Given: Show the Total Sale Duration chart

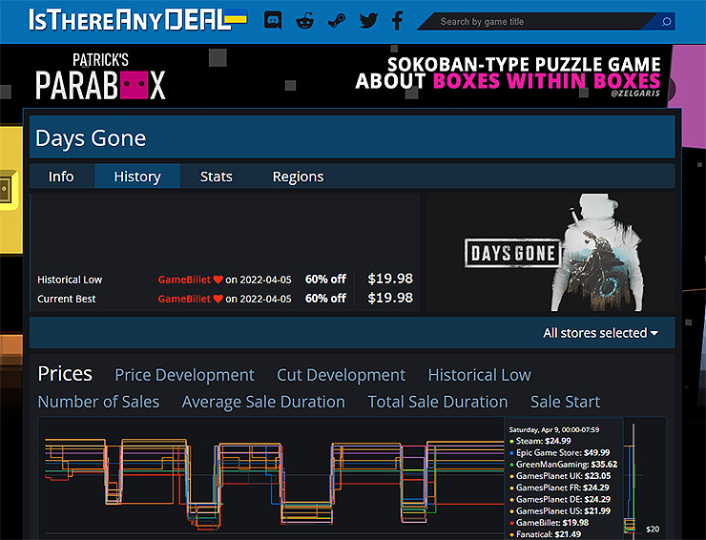Looking at the screenshot, I should coord(438,402).
